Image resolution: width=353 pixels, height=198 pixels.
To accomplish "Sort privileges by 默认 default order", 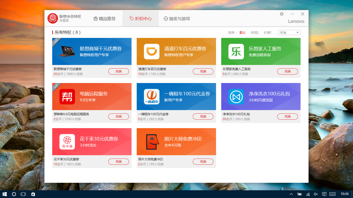I will coord(242,33).
